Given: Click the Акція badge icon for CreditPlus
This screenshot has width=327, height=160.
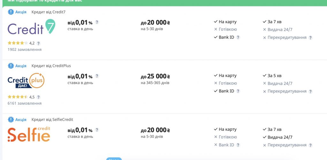Looking at the screenshot, I should [x=11, y=66].
